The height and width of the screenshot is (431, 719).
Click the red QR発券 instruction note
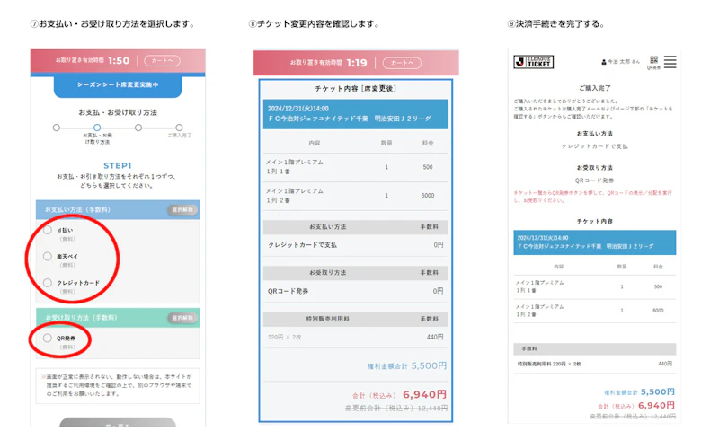click(593, 197)
